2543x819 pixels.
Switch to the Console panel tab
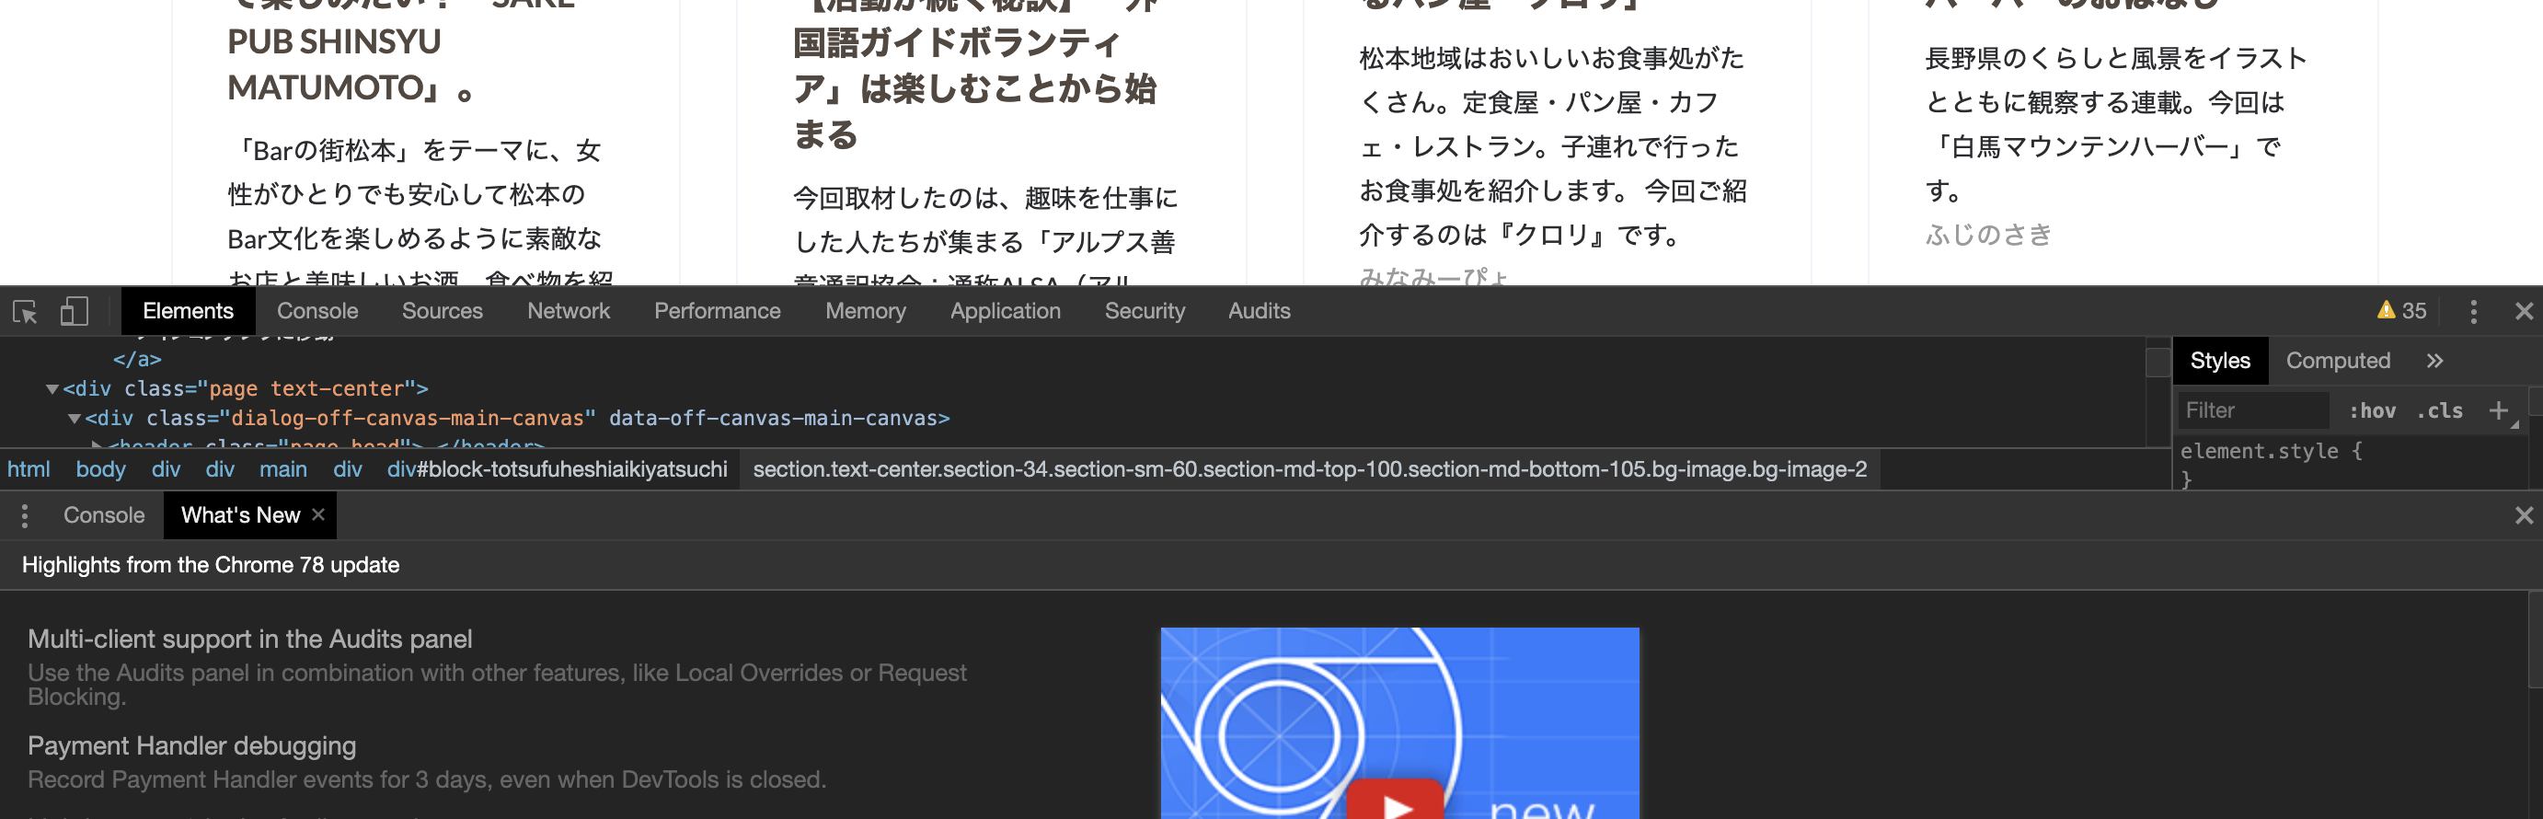(316, 311)
